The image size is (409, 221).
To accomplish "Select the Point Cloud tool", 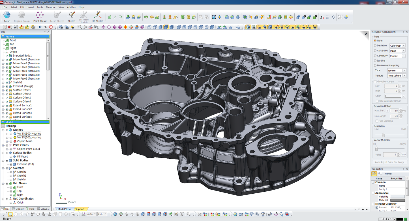I will (x=40, y=17).
